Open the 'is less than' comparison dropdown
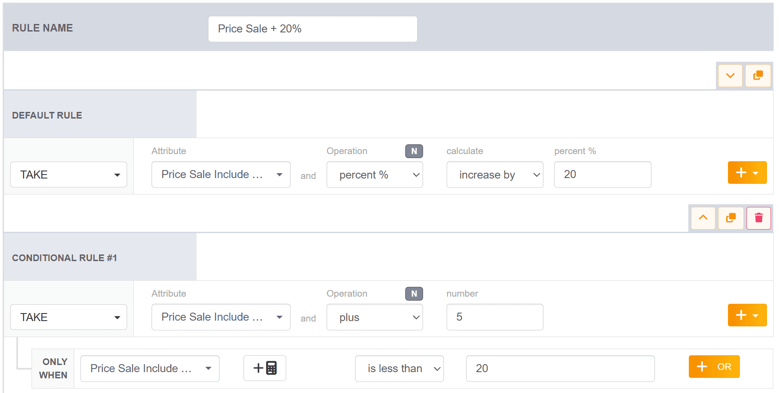The height and width of the screenshot is (393, 779). pos(399,369)
